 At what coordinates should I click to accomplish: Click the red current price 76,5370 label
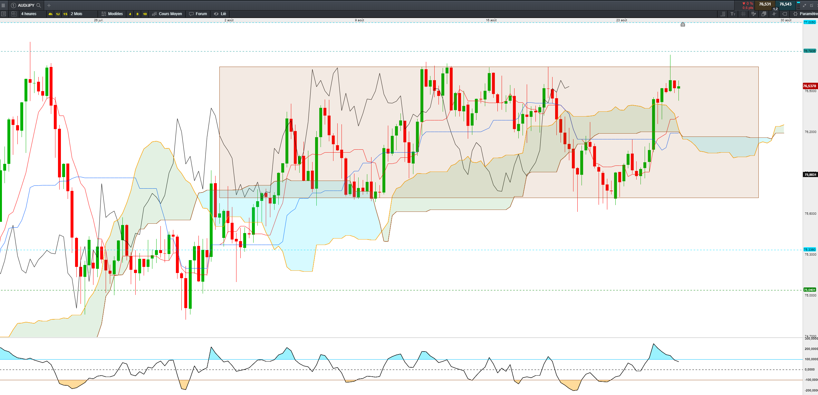(810, 86)
